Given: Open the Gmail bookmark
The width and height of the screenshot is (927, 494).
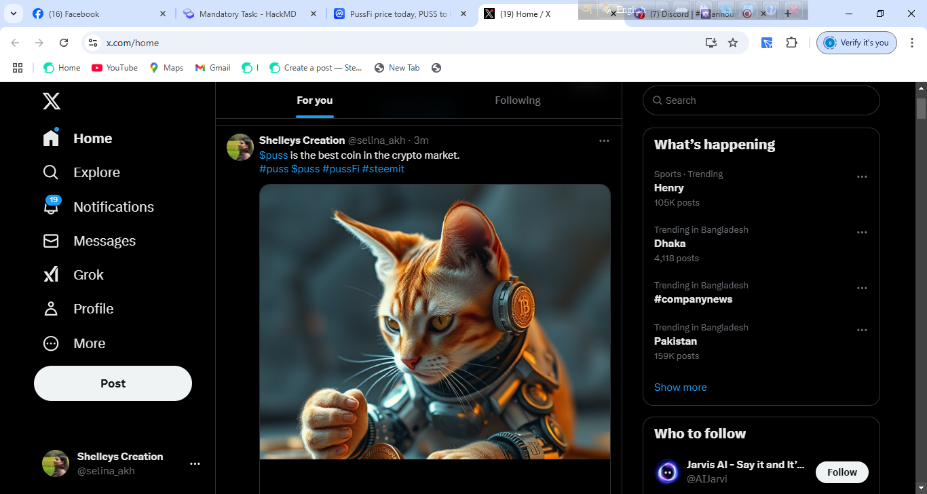Looking at the screenshot, I should click(x=213, y=68).
